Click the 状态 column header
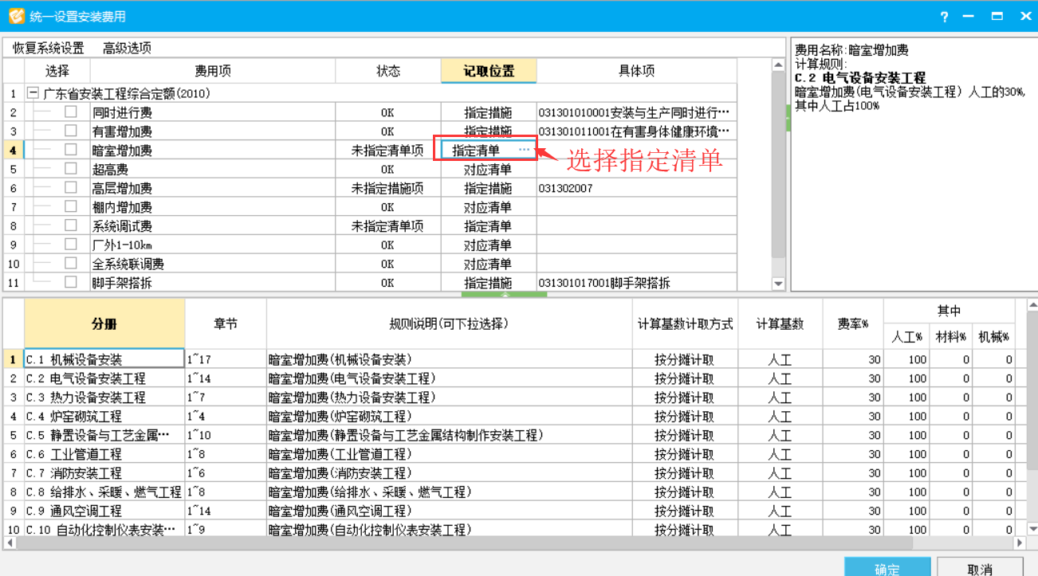 tap(388, 71)
